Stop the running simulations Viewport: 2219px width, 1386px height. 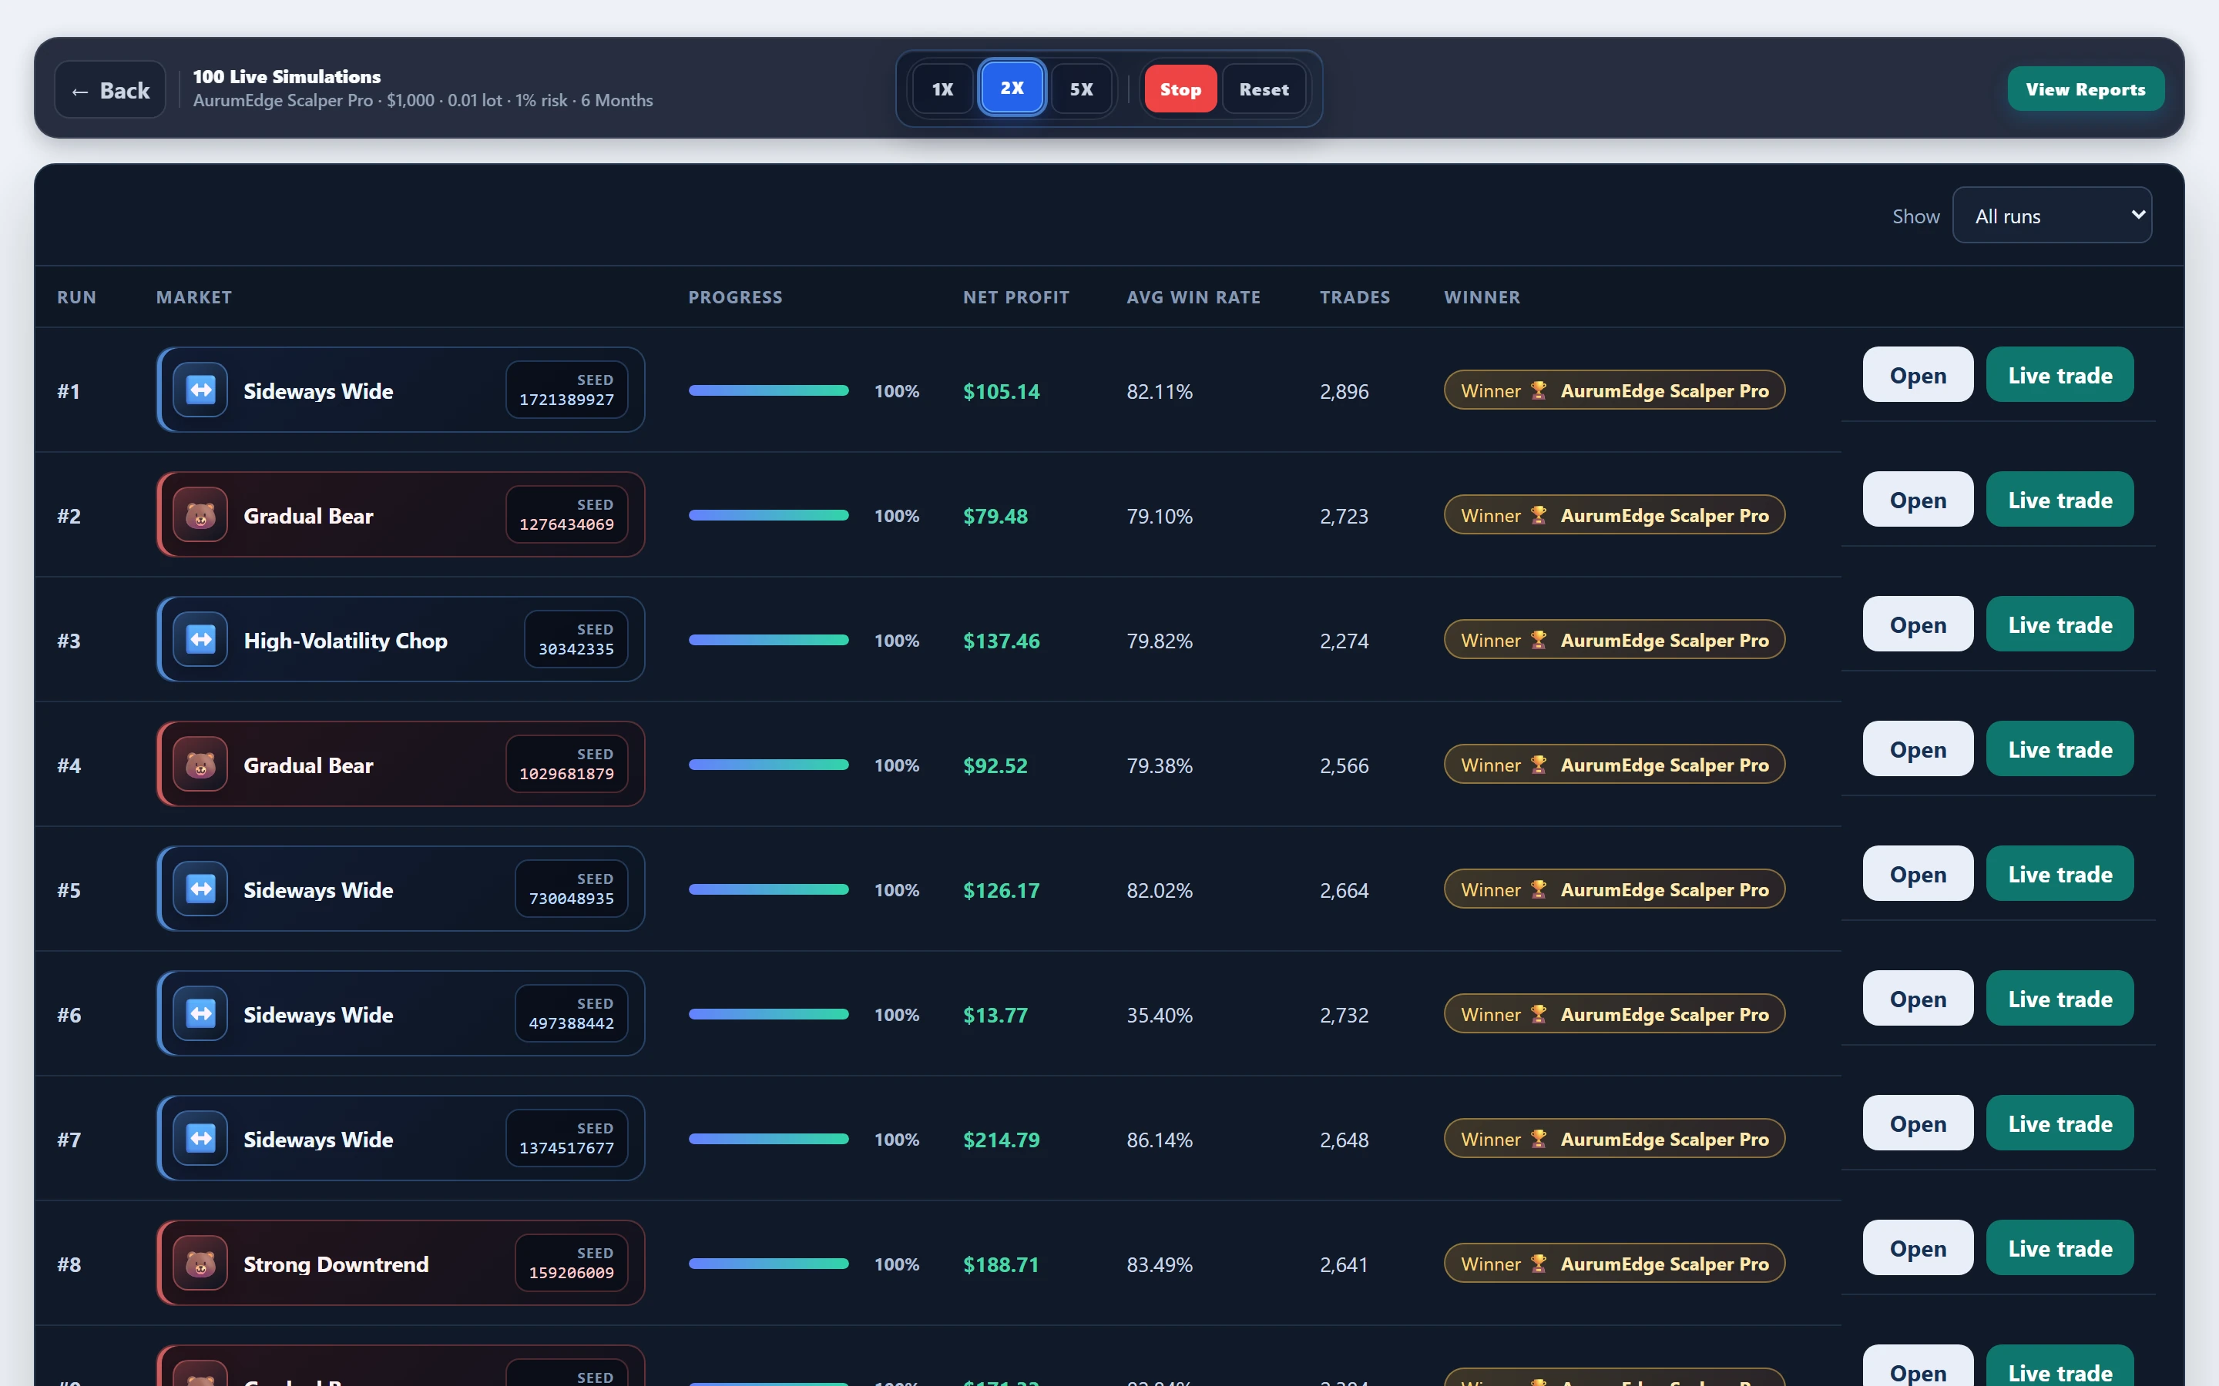1180,89
